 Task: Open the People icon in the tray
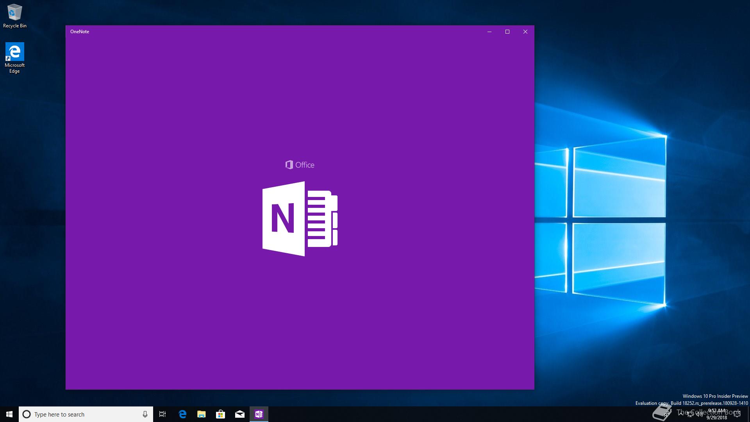coord(667,414)
